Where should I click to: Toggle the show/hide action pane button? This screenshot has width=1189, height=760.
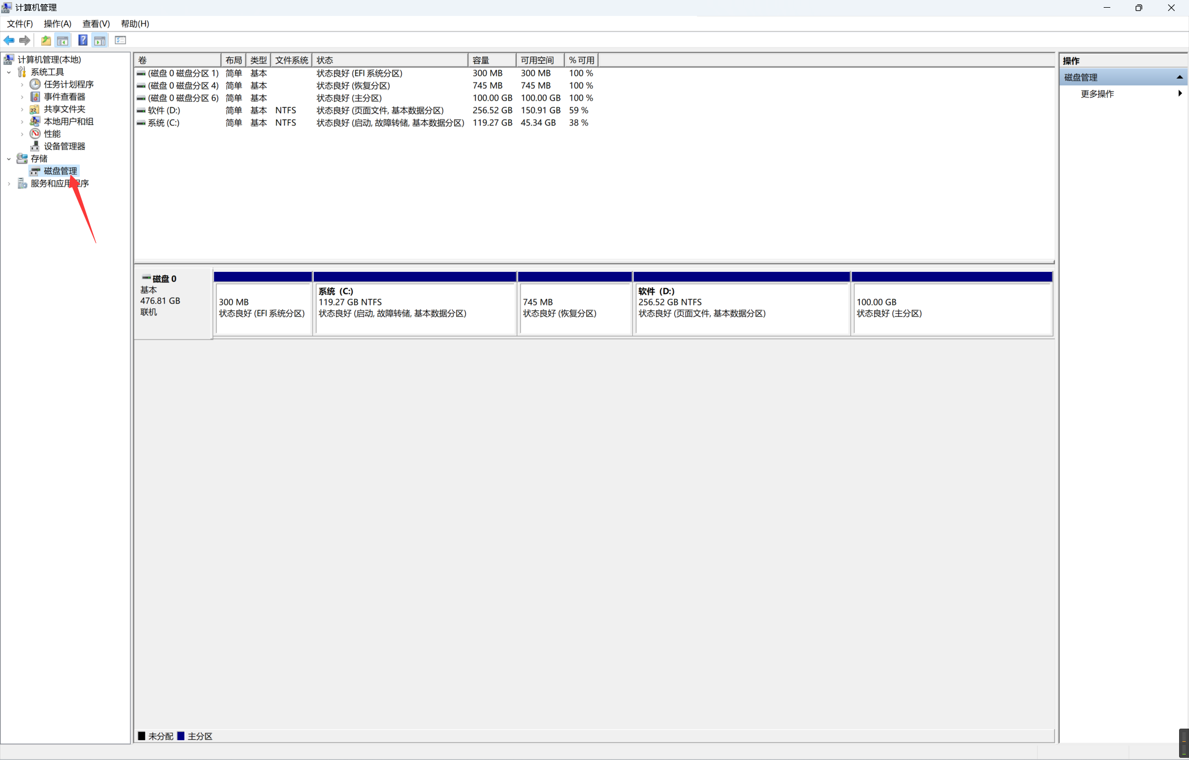click(x=100, y=40)
